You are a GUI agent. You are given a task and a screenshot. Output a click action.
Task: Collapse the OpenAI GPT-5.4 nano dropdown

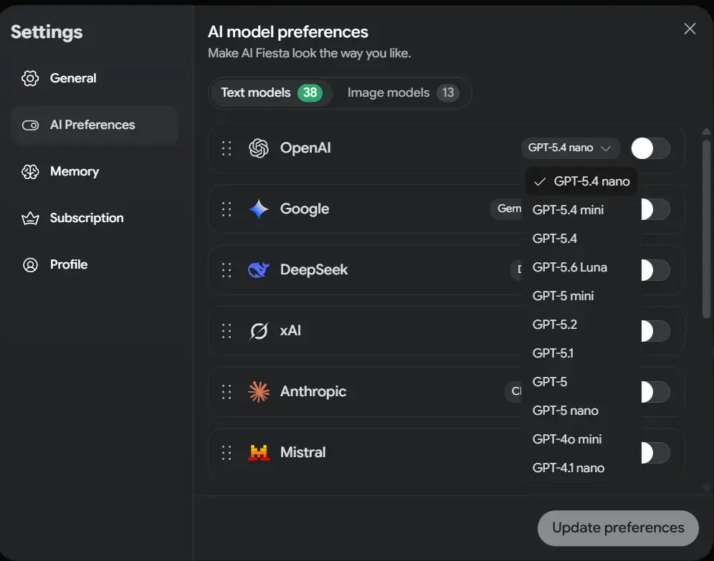[570, 148]
